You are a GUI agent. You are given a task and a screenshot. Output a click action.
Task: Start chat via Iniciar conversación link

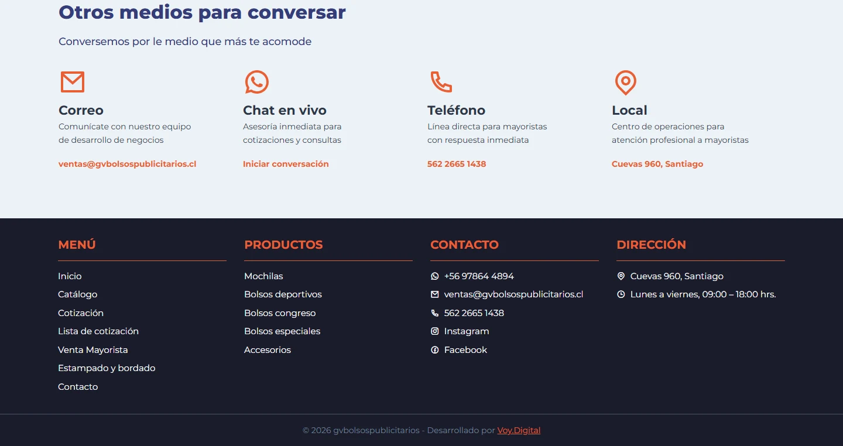(286, 164)
